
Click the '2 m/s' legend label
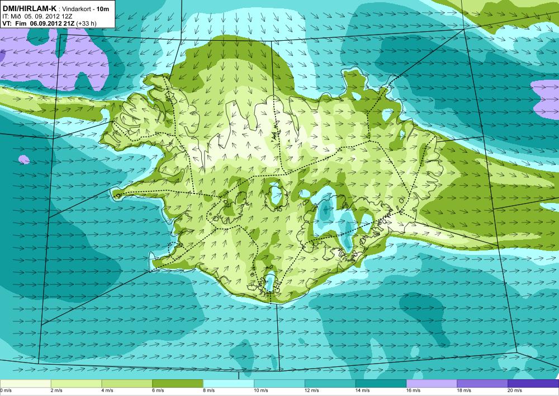pos(57,390)
